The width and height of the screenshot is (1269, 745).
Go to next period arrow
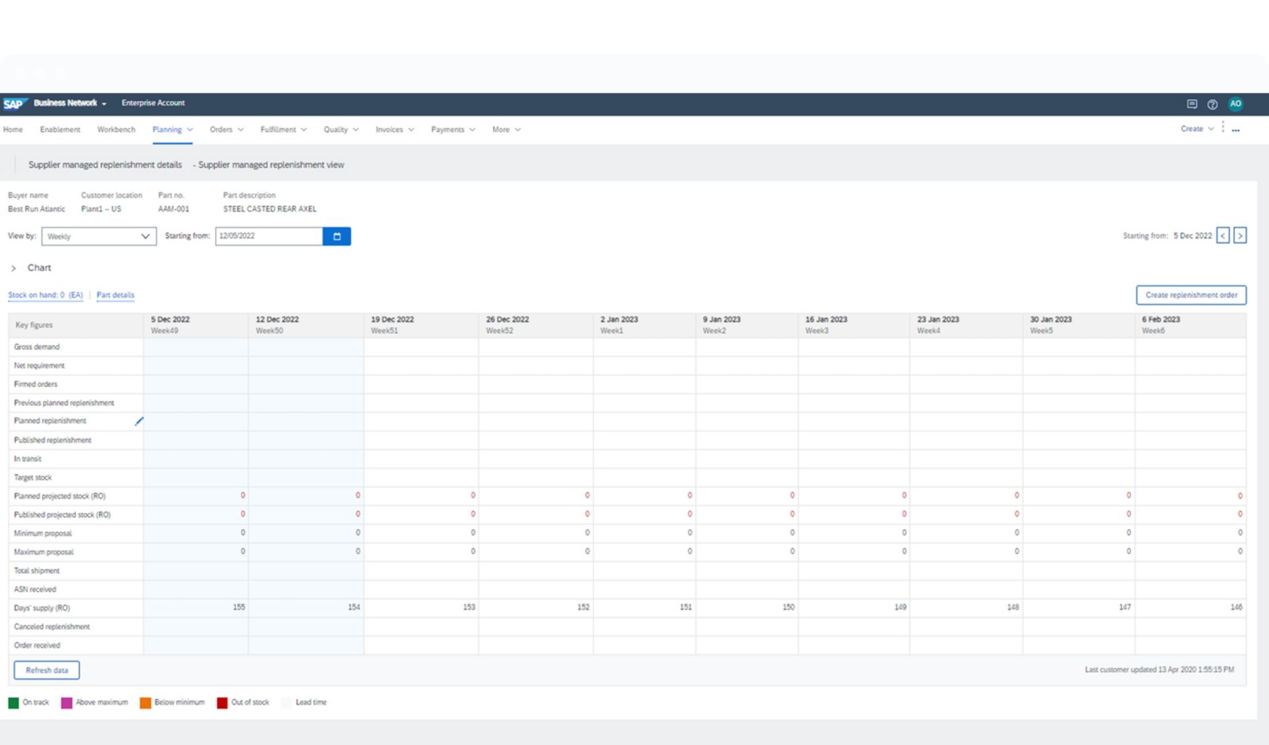pyautogui.click(x=1240, y=236)
